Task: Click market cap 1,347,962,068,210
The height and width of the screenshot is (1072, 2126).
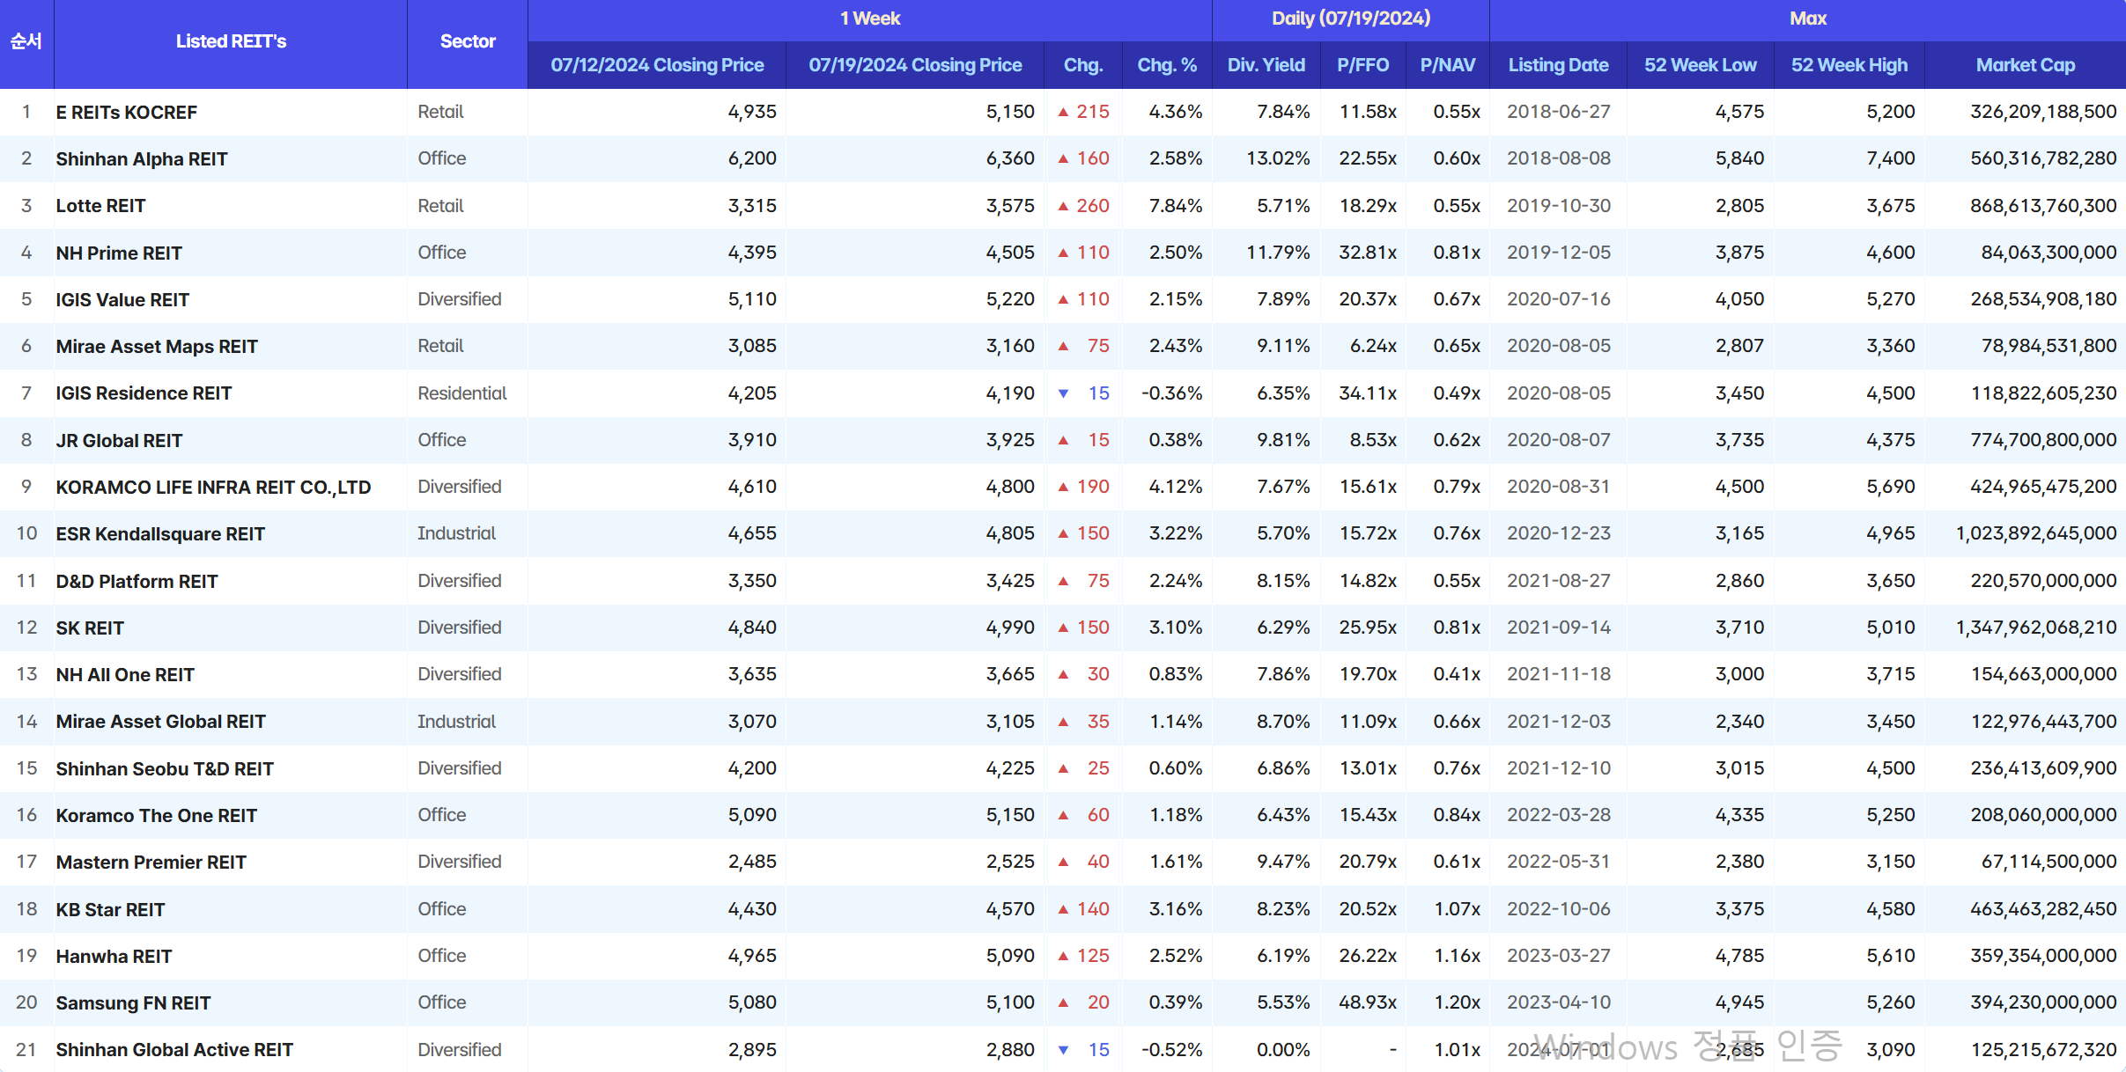Action: 2035,628
